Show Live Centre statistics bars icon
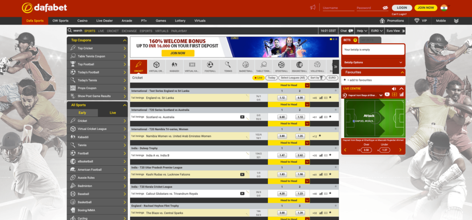This screenshot has width=472, height=220. [x=401, y=95]
